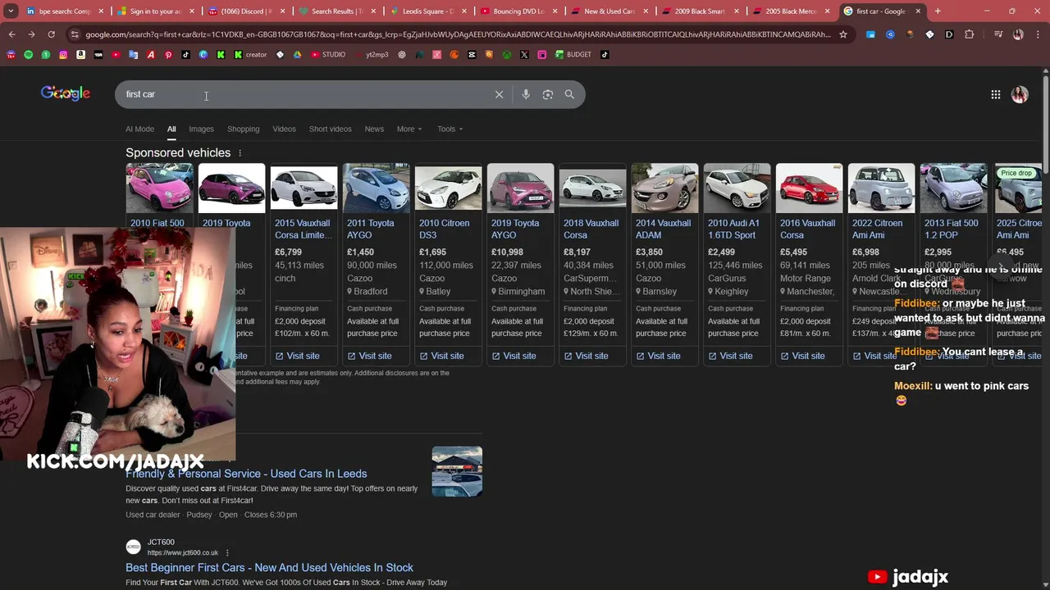Switch to the Sign in to your account tab
The height and width of the screenshot is (590, 1050).
pyautogui.click(x=154, y=11)
